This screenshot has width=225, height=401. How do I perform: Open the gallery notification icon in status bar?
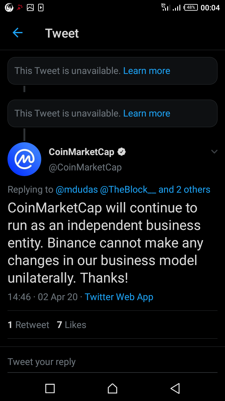[x=30, y=8]
